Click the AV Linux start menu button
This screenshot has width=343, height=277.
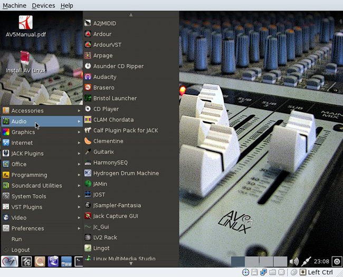point(9,261)
